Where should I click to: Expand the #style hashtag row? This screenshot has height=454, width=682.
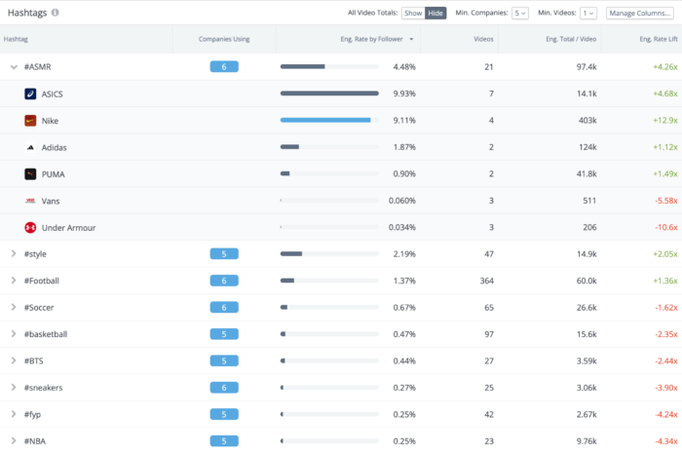pyautogui.click(x=14, y=254)
